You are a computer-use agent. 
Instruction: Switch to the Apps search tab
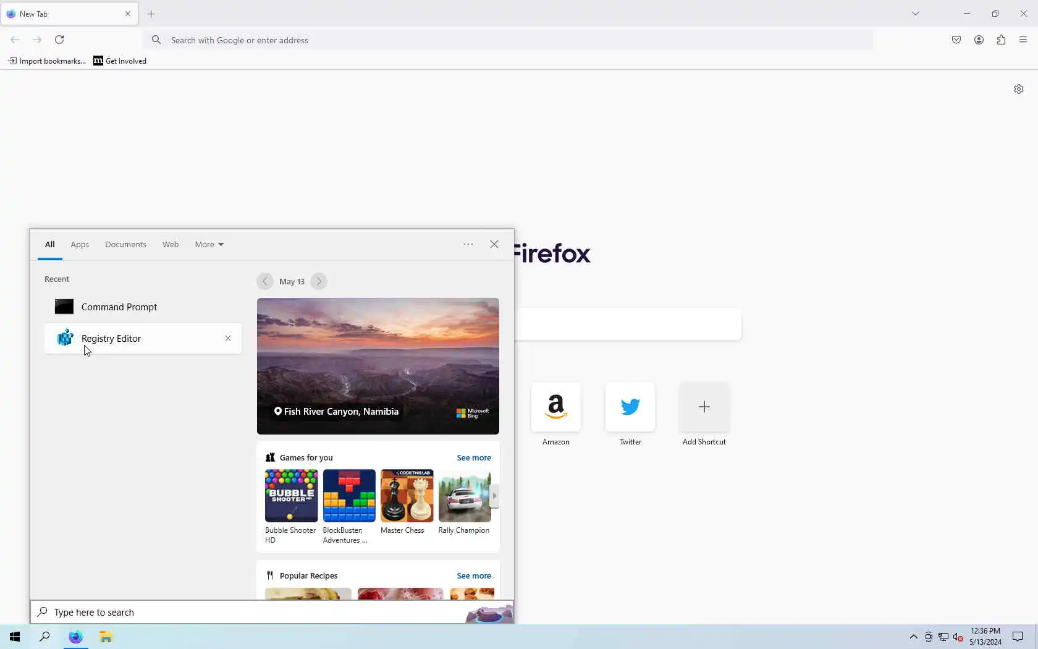click(80, 245)
